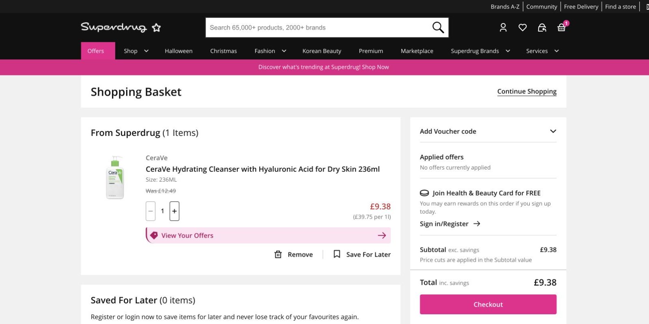Click the product search input field
This screenshot has width=649, height=324.
318,28
